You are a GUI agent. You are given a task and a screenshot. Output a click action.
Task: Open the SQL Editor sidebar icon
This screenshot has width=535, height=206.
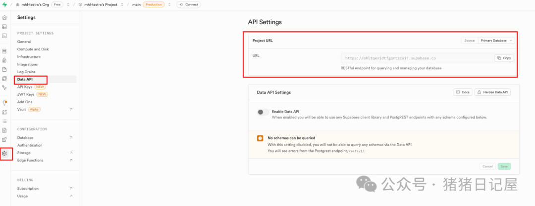pyautogui.click(x=4, y=36)
